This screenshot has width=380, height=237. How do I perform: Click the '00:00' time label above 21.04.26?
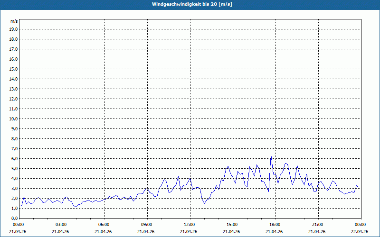pos(18,225)
